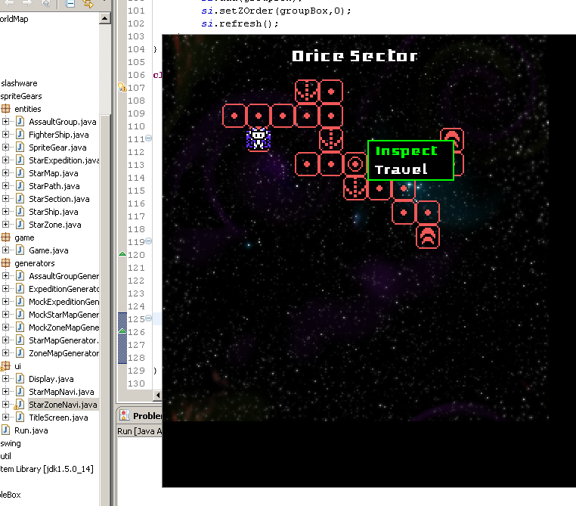Viewport: 576px width, 506px height.
Task: Expand the AssaultGroup.java tree node
Action: (6, 122)
